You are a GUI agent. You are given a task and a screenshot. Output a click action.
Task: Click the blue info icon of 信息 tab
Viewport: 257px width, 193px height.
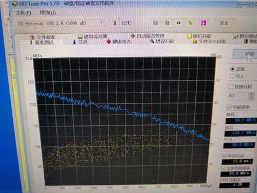pyautogui.click(x=75, y=42)
